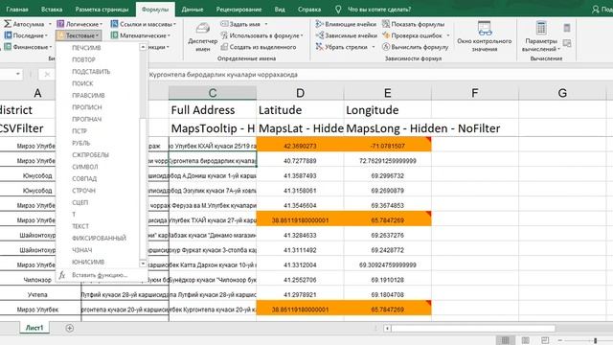The height and width of the screenshot is (345, 613).
Task: Select the Longitude header cell
Action: (387, 110)
